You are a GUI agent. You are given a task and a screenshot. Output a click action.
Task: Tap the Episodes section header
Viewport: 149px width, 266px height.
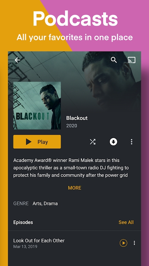click(x=23, y=222)
